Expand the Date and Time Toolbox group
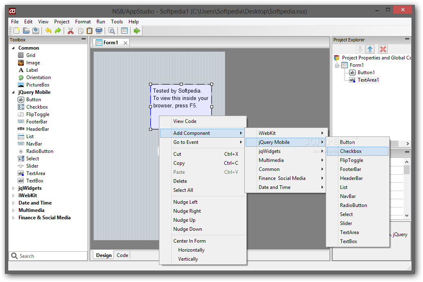 pos(13,203)
